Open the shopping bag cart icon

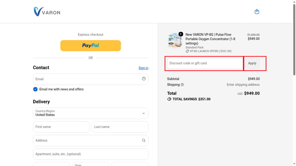[257, 12]
